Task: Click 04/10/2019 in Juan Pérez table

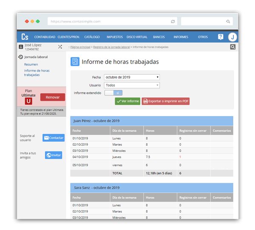Action: (x=80, y=157)
